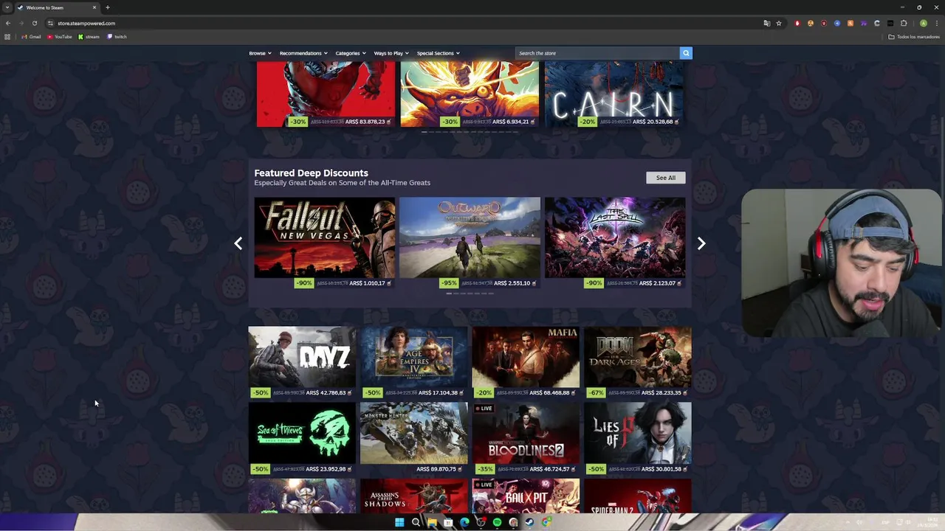Open the Chrome profile avatar
945x531 pixels.
click(923, 23)
